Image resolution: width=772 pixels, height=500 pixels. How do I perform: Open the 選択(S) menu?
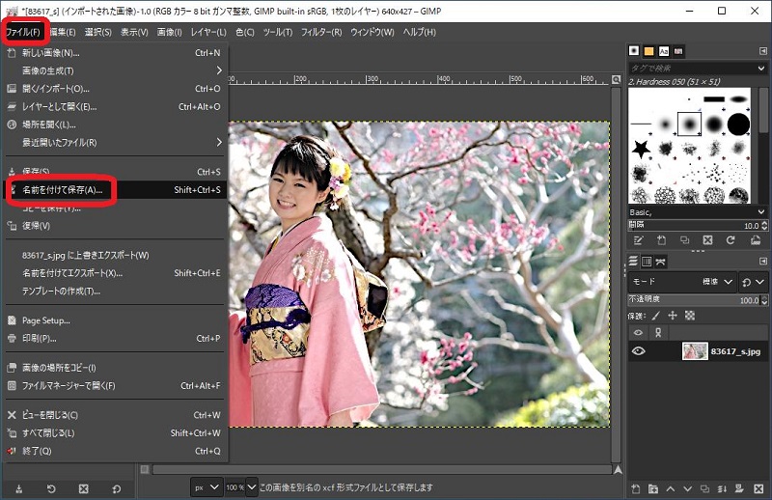98,32
